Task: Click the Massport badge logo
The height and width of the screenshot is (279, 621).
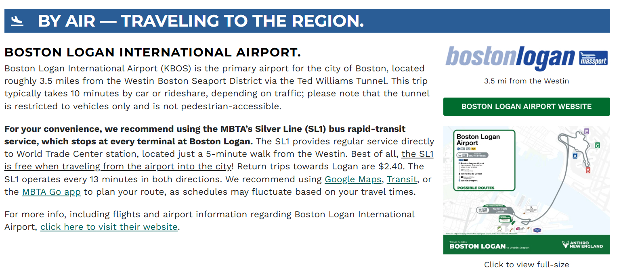Action: (x=593, y=58)
